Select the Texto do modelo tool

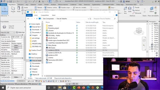coord(79,7)
